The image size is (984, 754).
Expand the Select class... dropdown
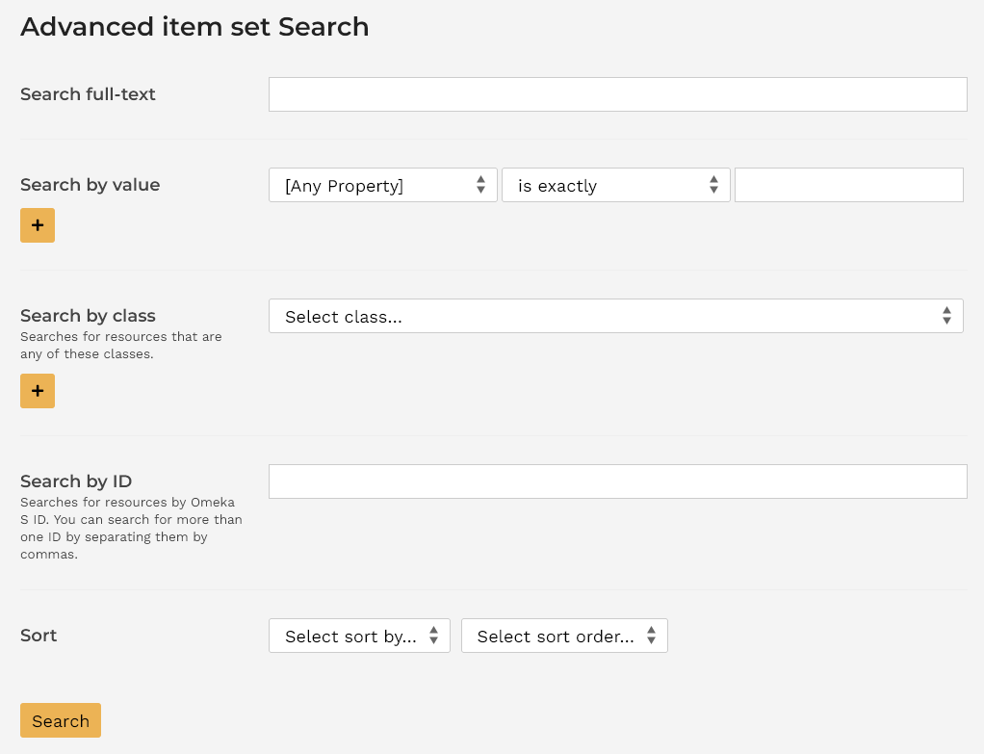tap(615, 316)
